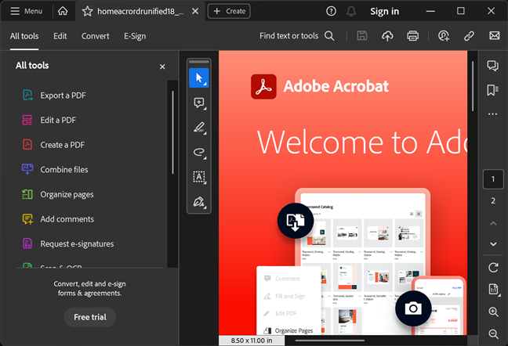Open Organize pages tool
The width and height of the screenshot is (508, 346).
tap(58, 194)
